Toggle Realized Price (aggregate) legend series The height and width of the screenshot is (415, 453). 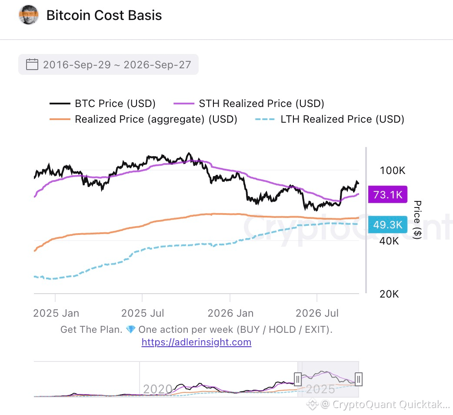click(143, 119)
